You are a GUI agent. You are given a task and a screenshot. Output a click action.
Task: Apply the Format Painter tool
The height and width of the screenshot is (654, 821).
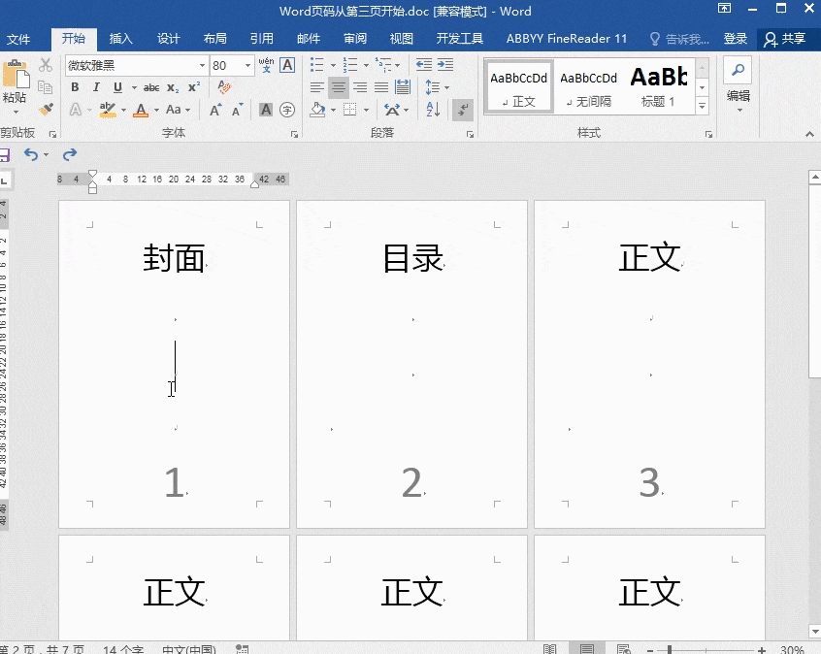44,110
